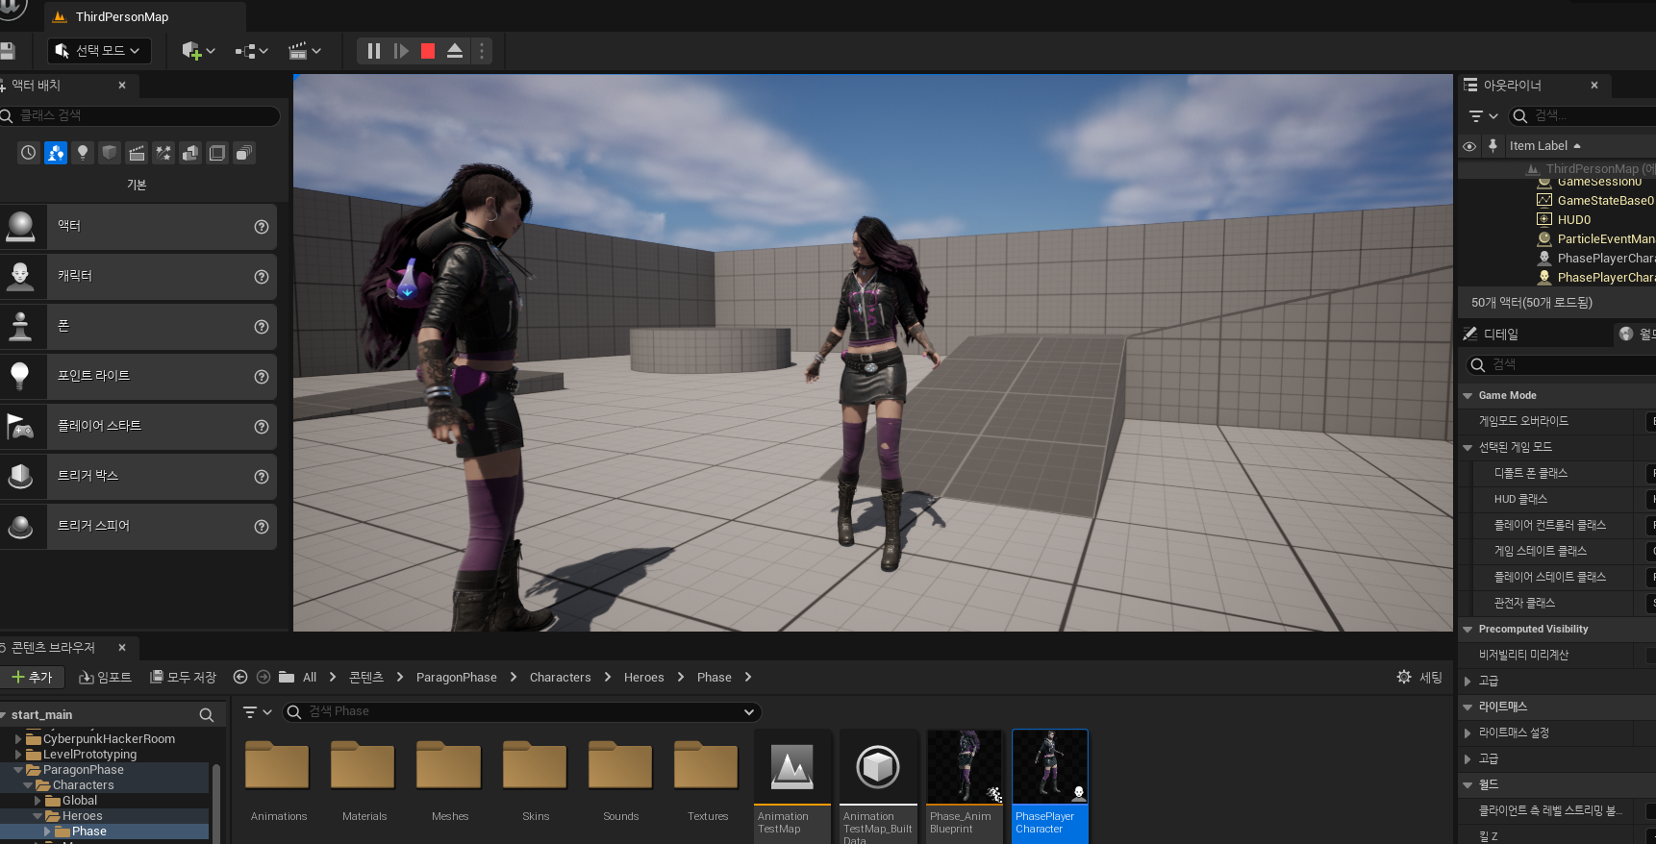Save the current level with the floppy icon
1656x844 pixels.
[8, 51]
